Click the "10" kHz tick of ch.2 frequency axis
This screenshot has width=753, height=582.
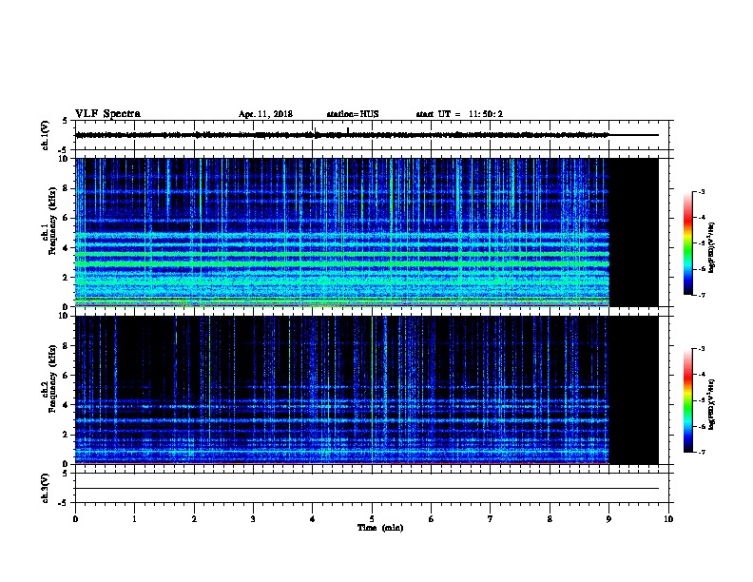coord(65,316)
